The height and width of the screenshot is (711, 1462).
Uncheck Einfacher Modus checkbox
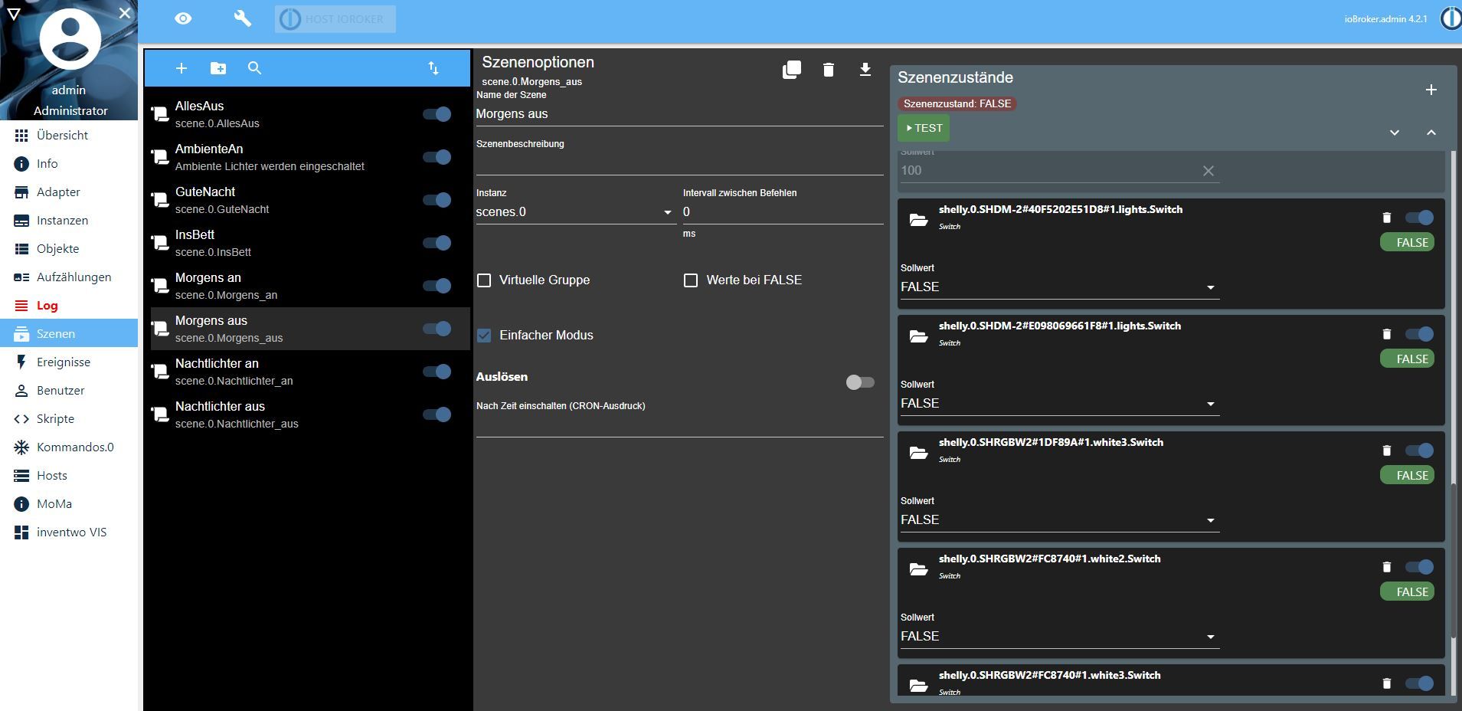click(484, 336)
